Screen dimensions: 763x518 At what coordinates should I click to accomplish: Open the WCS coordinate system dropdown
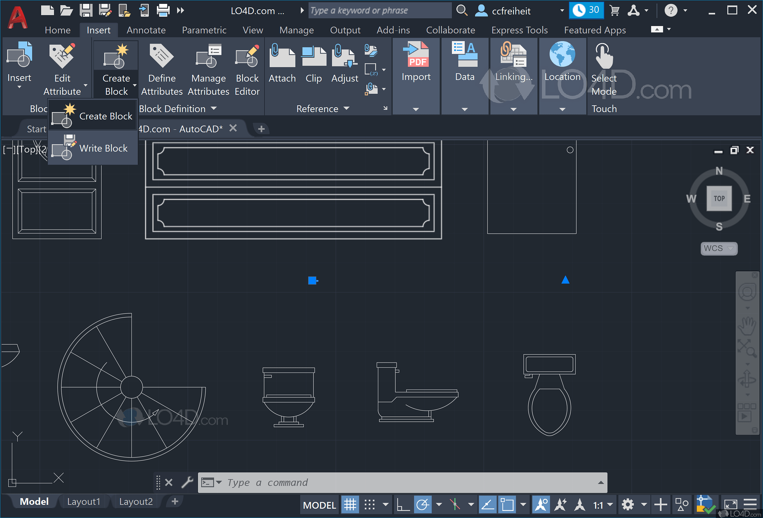pos(719,248)
